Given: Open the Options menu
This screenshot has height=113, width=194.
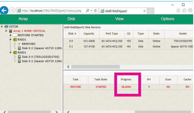Looking at the screenshot, I should [x=167, y=19].
